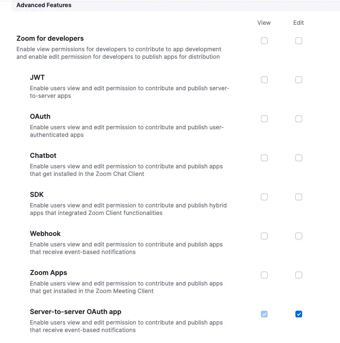The image size is (340, 343).
Task: Enable Edit permission for OAuth apps
Action: pyautogui.click(x=299, y=119)
